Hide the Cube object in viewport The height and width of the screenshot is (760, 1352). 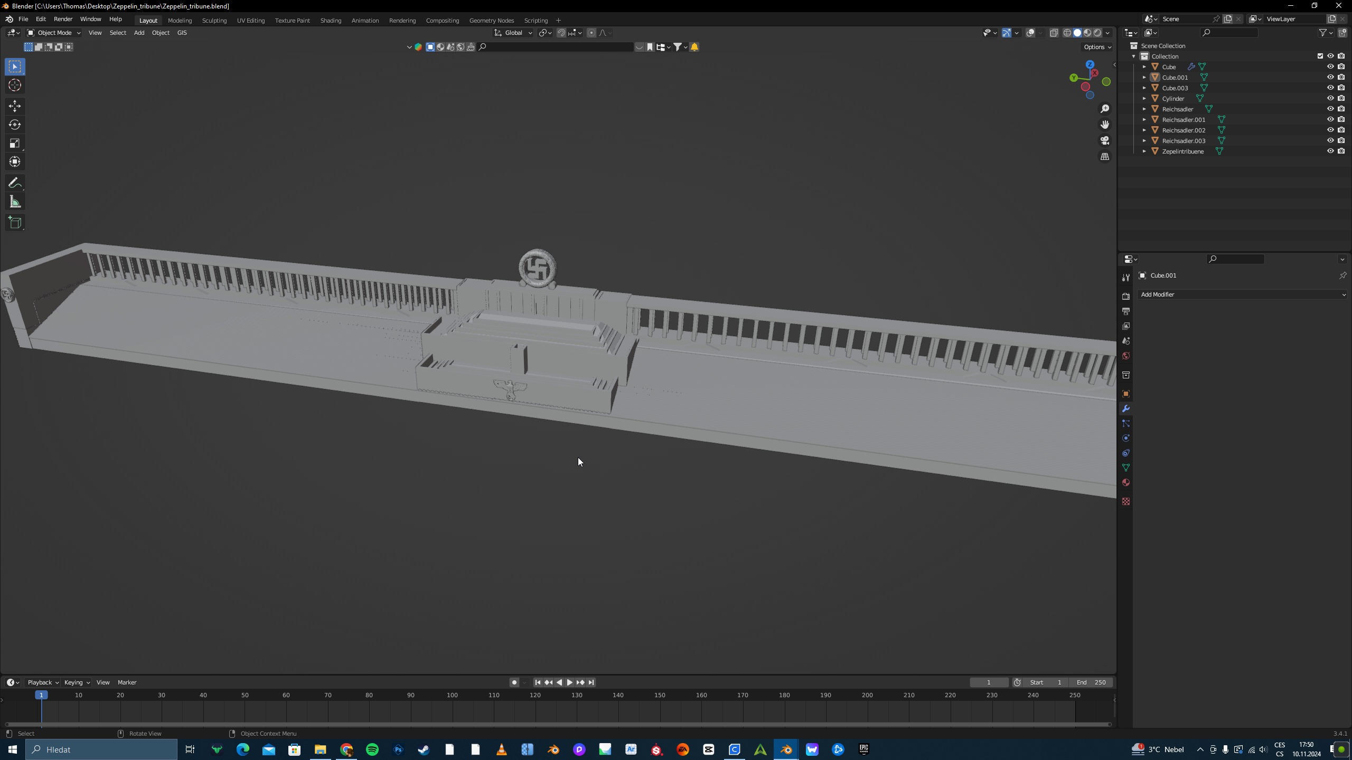pos(1330,66)
